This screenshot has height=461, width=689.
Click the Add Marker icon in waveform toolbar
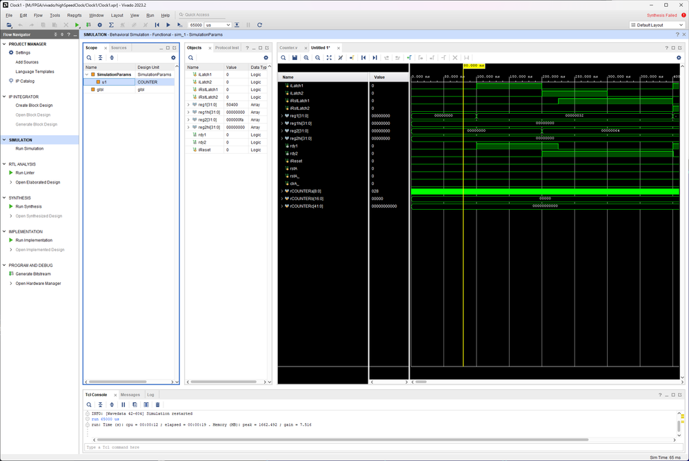click(409, 58)
